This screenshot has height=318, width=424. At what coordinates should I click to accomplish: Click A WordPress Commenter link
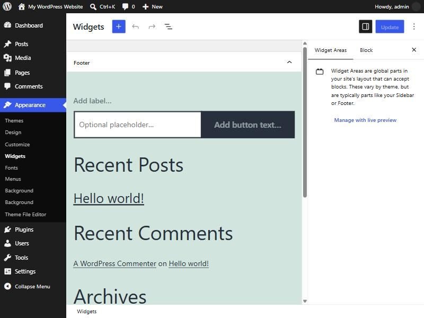(115, 263)
